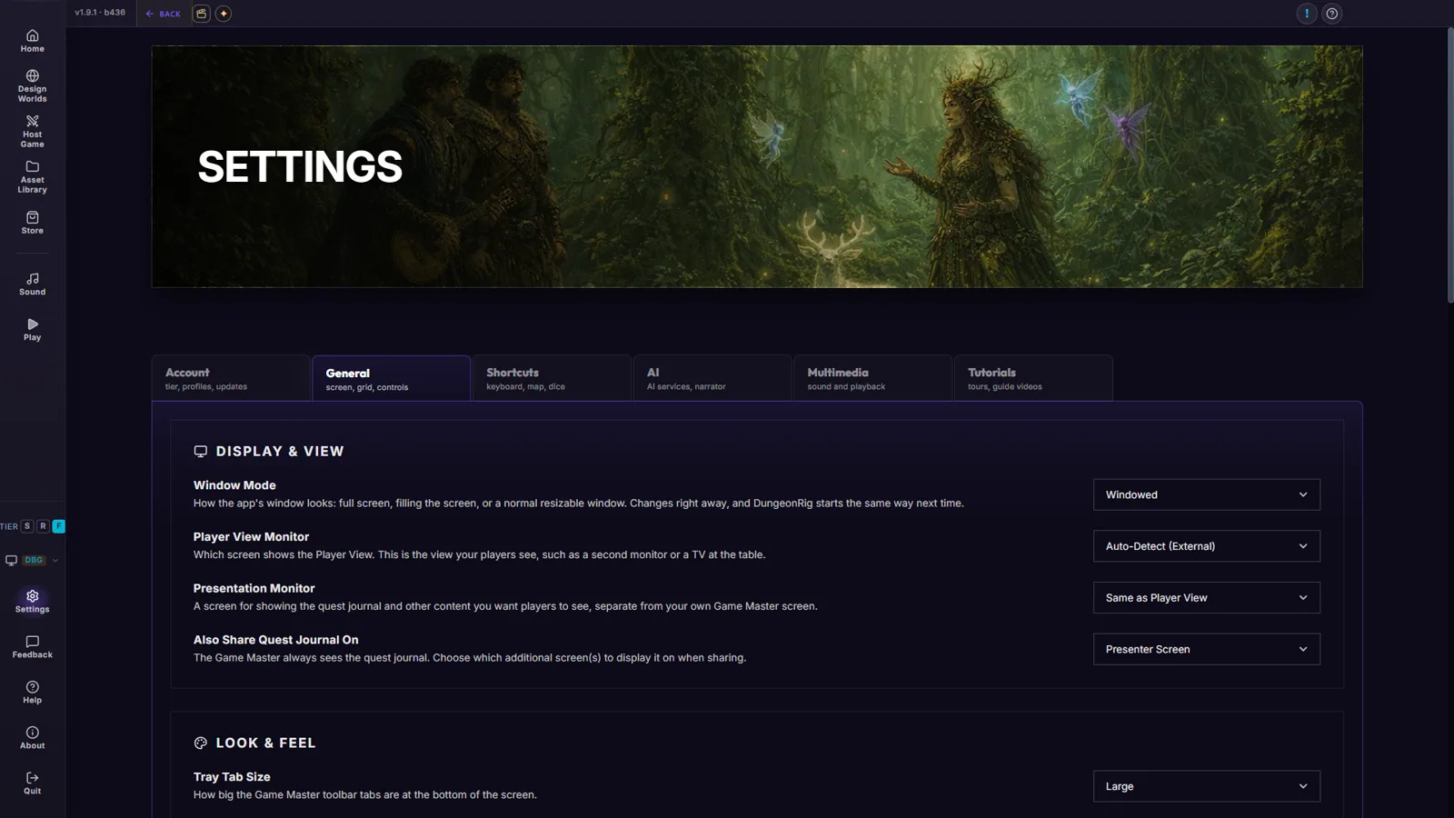This screenshot has width=1454, height=818.
Task: Open Also Share Quest Journal On dropdown
Action: click(x=1206, y=649)
